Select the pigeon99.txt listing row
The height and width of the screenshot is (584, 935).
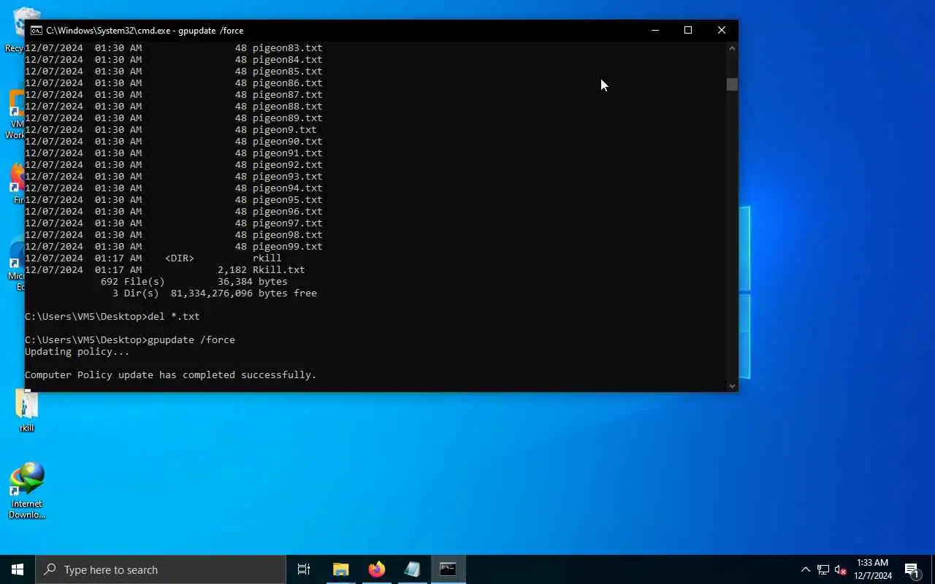coord(174,246)
